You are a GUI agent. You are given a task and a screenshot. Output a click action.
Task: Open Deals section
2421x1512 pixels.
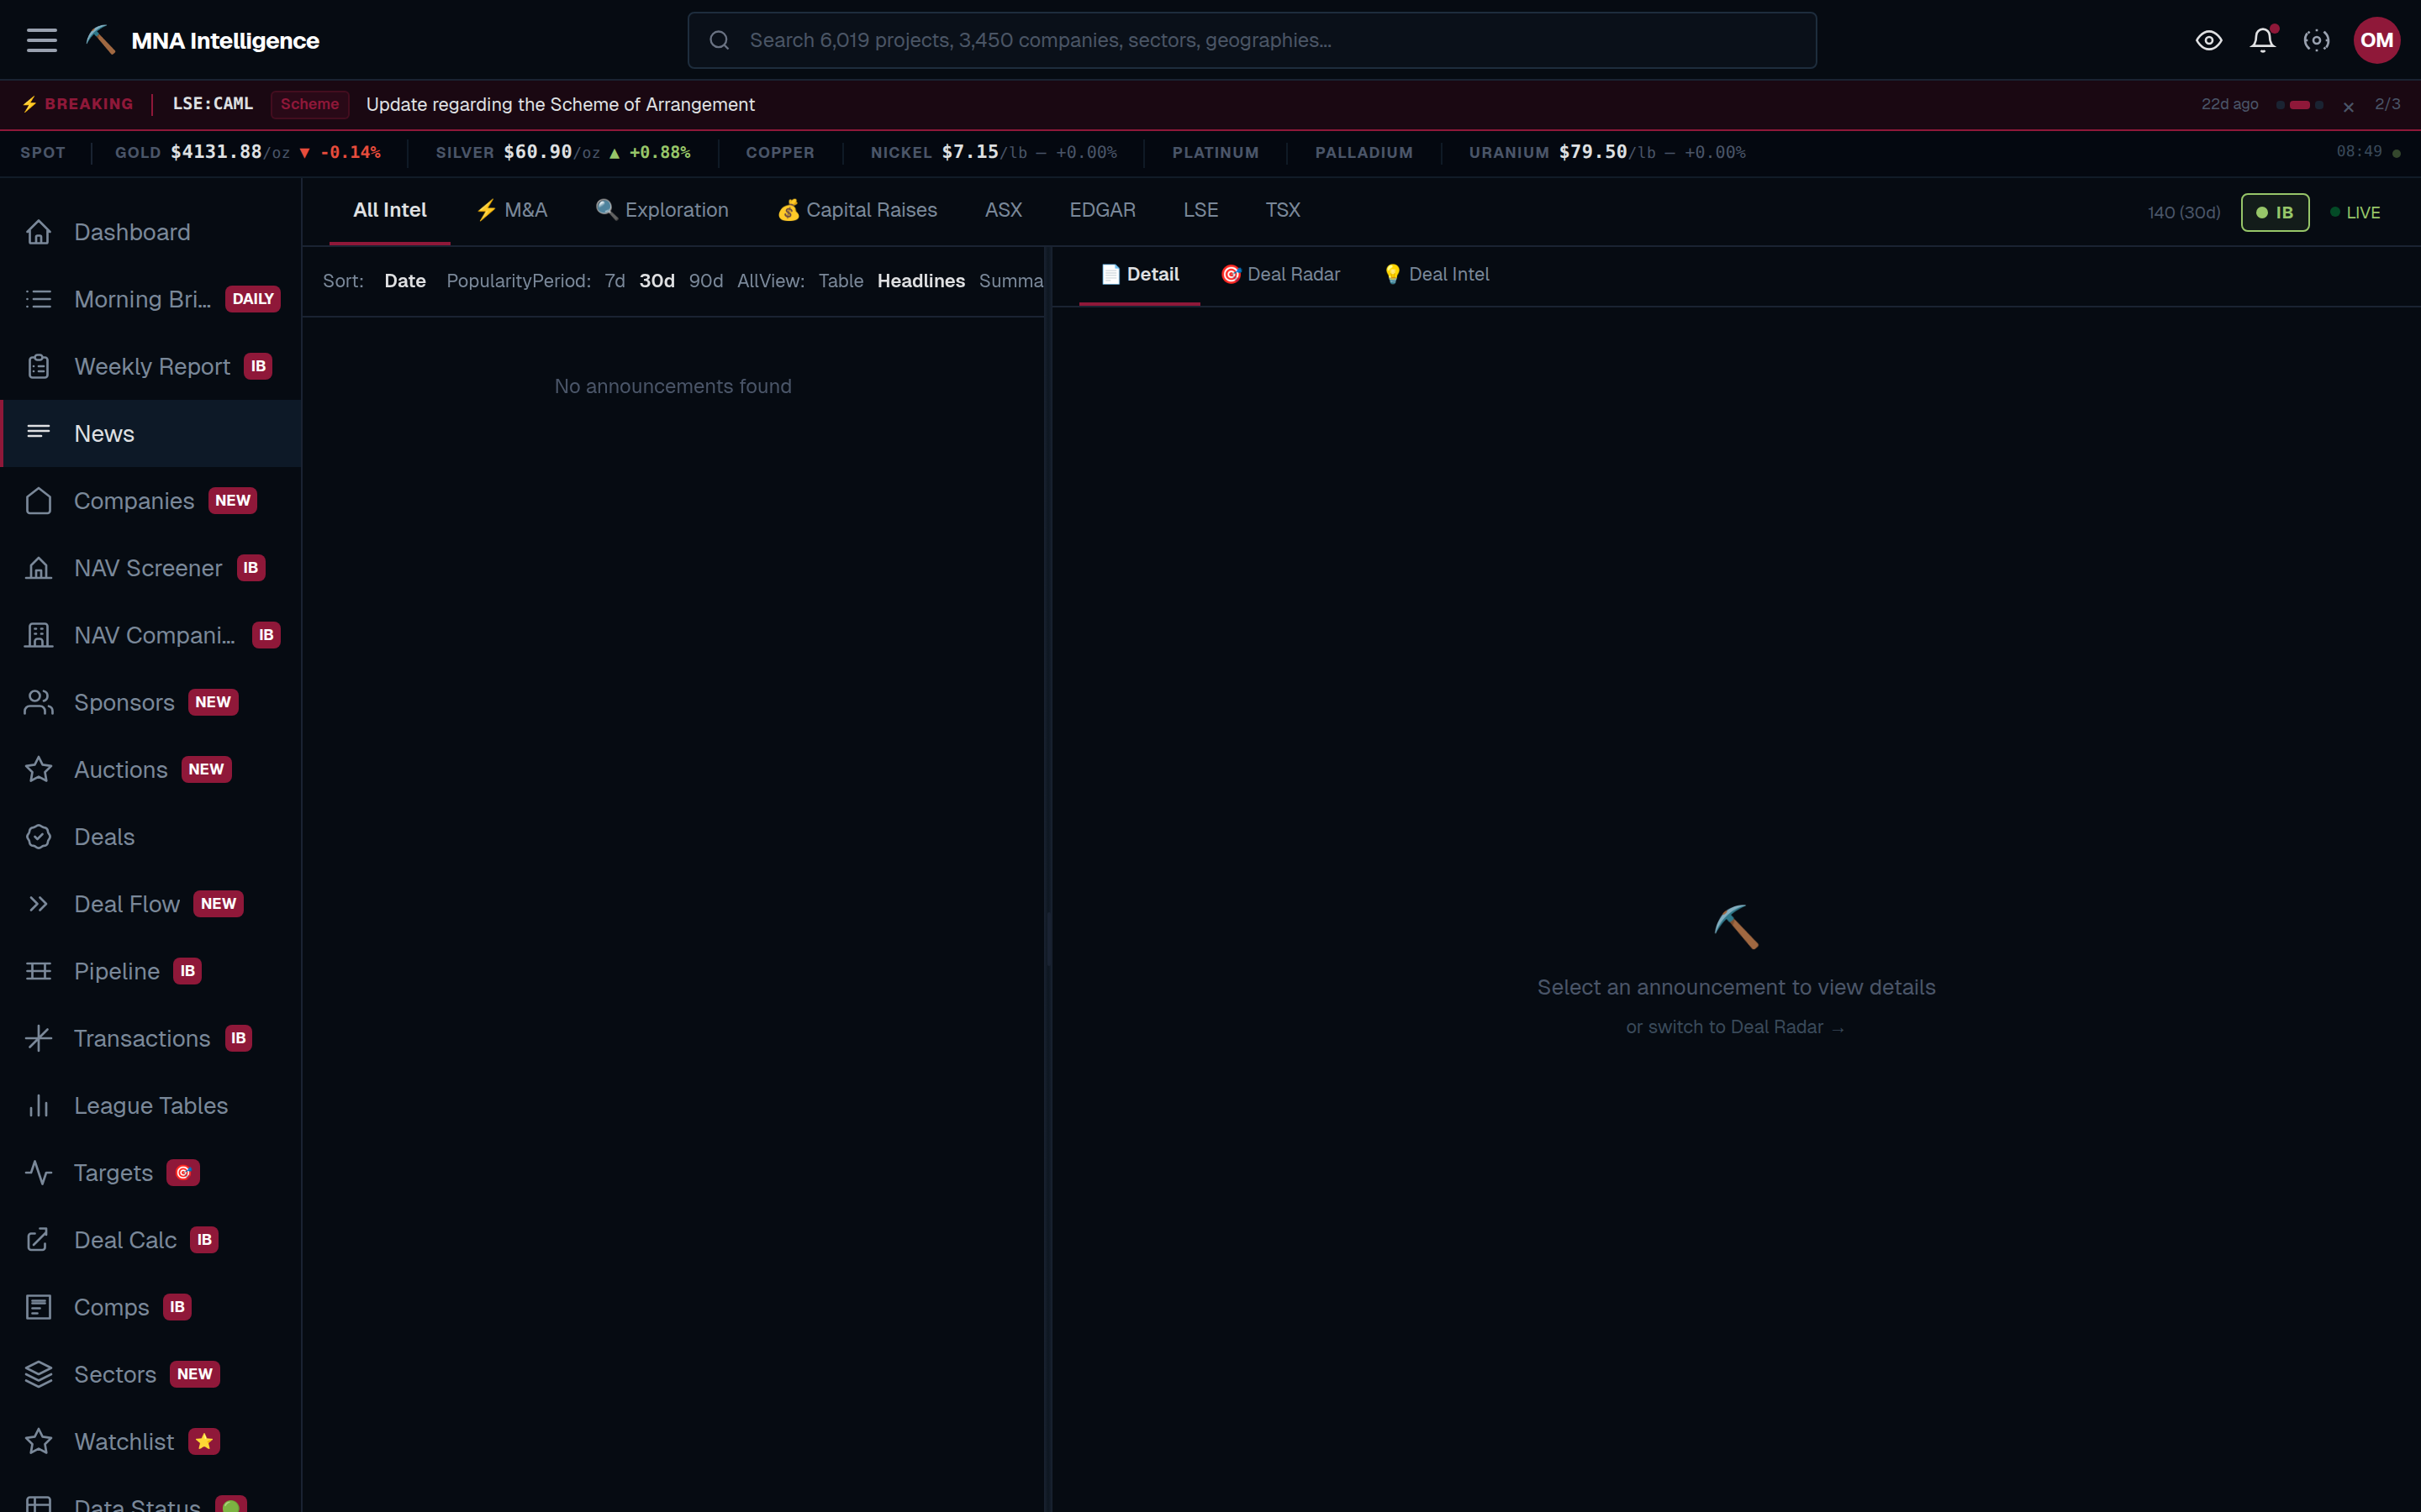151,837
